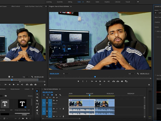Select the Selection tool arrow
The width and height of the screenshot is (161, 121).
[x=37, y=91]
